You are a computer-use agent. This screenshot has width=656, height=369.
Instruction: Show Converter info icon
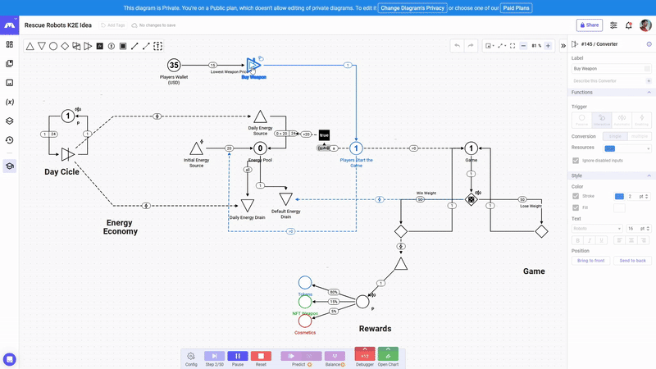tap(649, 44)
